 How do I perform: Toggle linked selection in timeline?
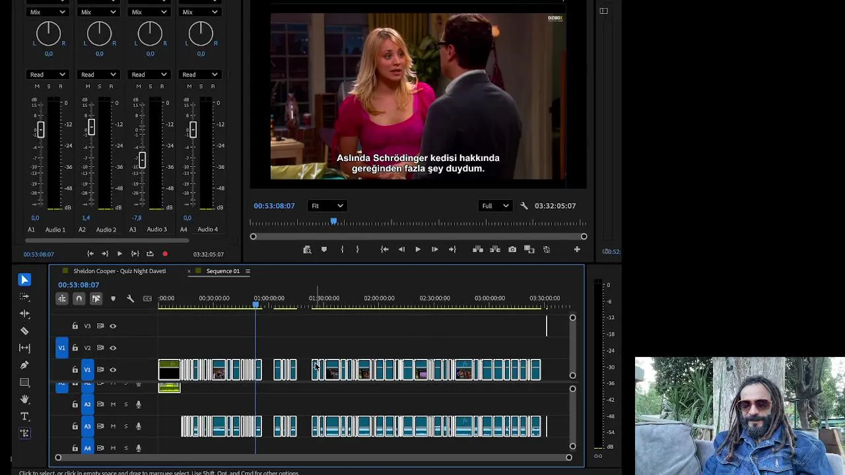[x=96, y=299]
